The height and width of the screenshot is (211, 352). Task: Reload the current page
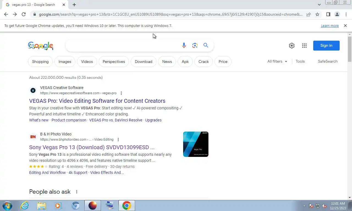pyautogui.click(x=24, y=14)
